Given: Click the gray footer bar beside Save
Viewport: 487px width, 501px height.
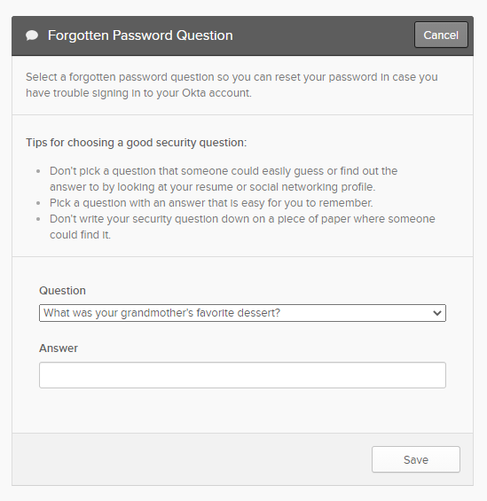Looking at the screenshot, I should pos(192,459).
